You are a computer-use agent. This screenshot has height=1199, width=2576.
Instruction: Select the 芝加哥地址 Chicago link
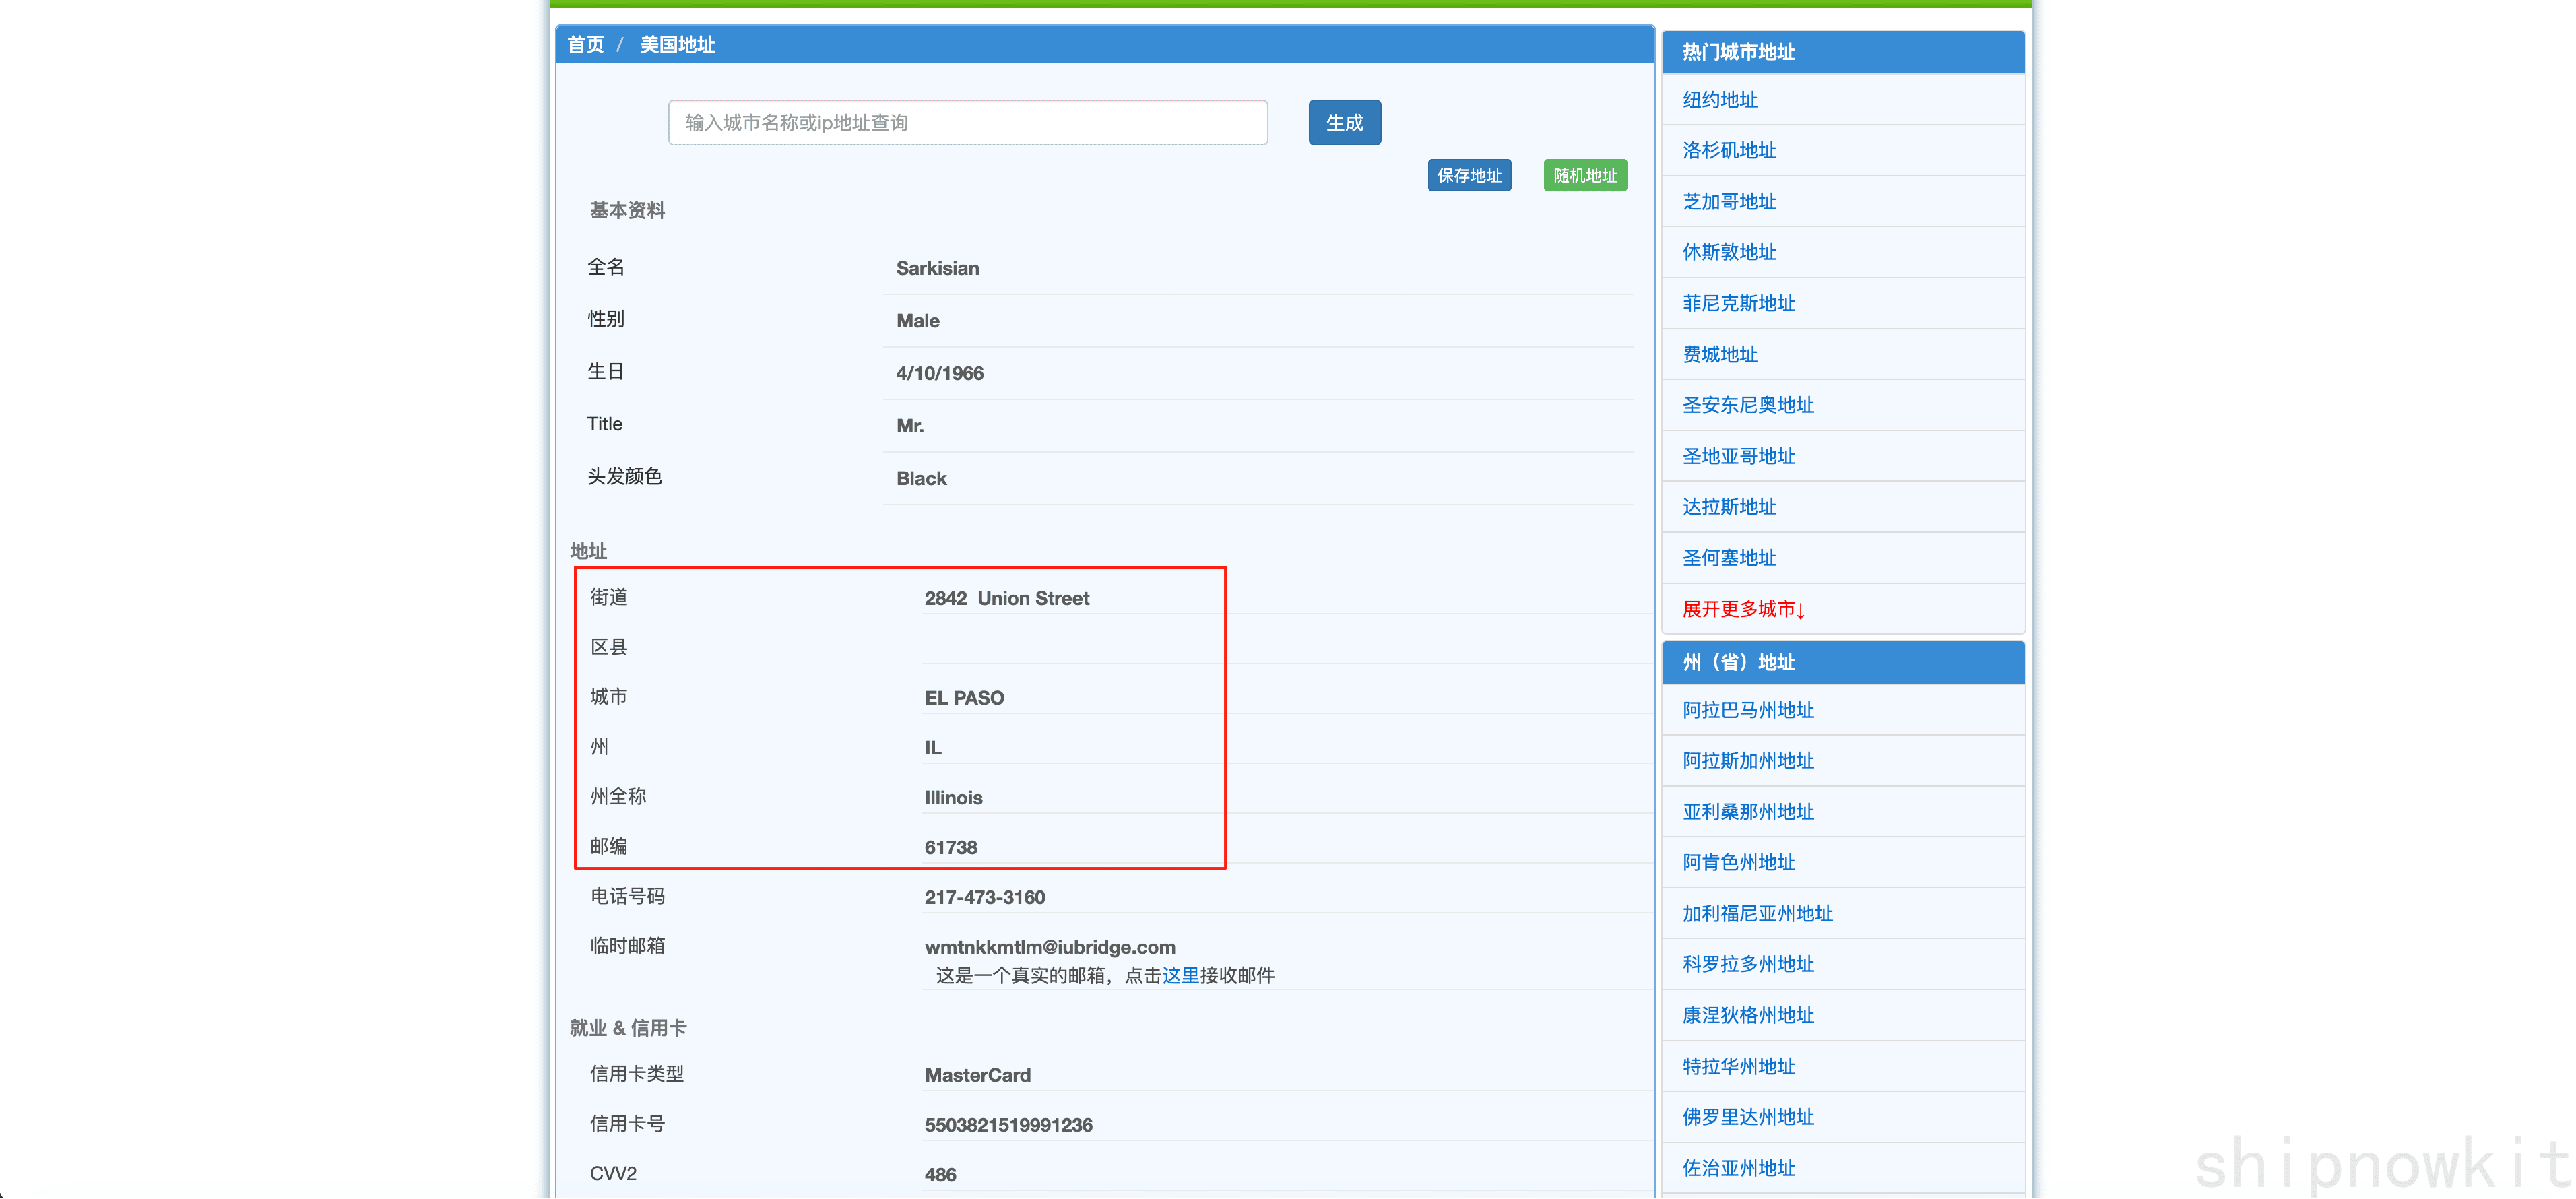click(1728, 202)
